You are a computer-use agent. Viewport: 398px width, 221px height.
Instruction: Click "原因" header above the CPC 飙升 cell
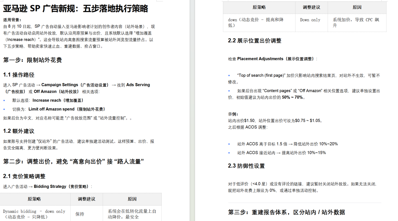coord(357,7)
